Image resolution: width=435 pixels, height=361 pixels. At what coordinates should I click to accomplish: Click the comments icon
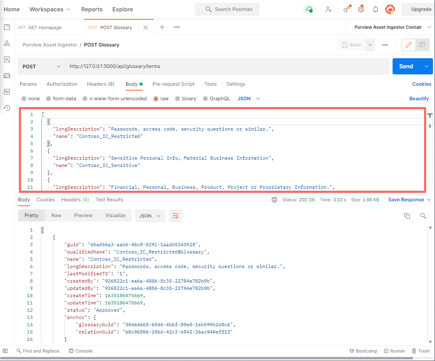(x=422, y=45)
